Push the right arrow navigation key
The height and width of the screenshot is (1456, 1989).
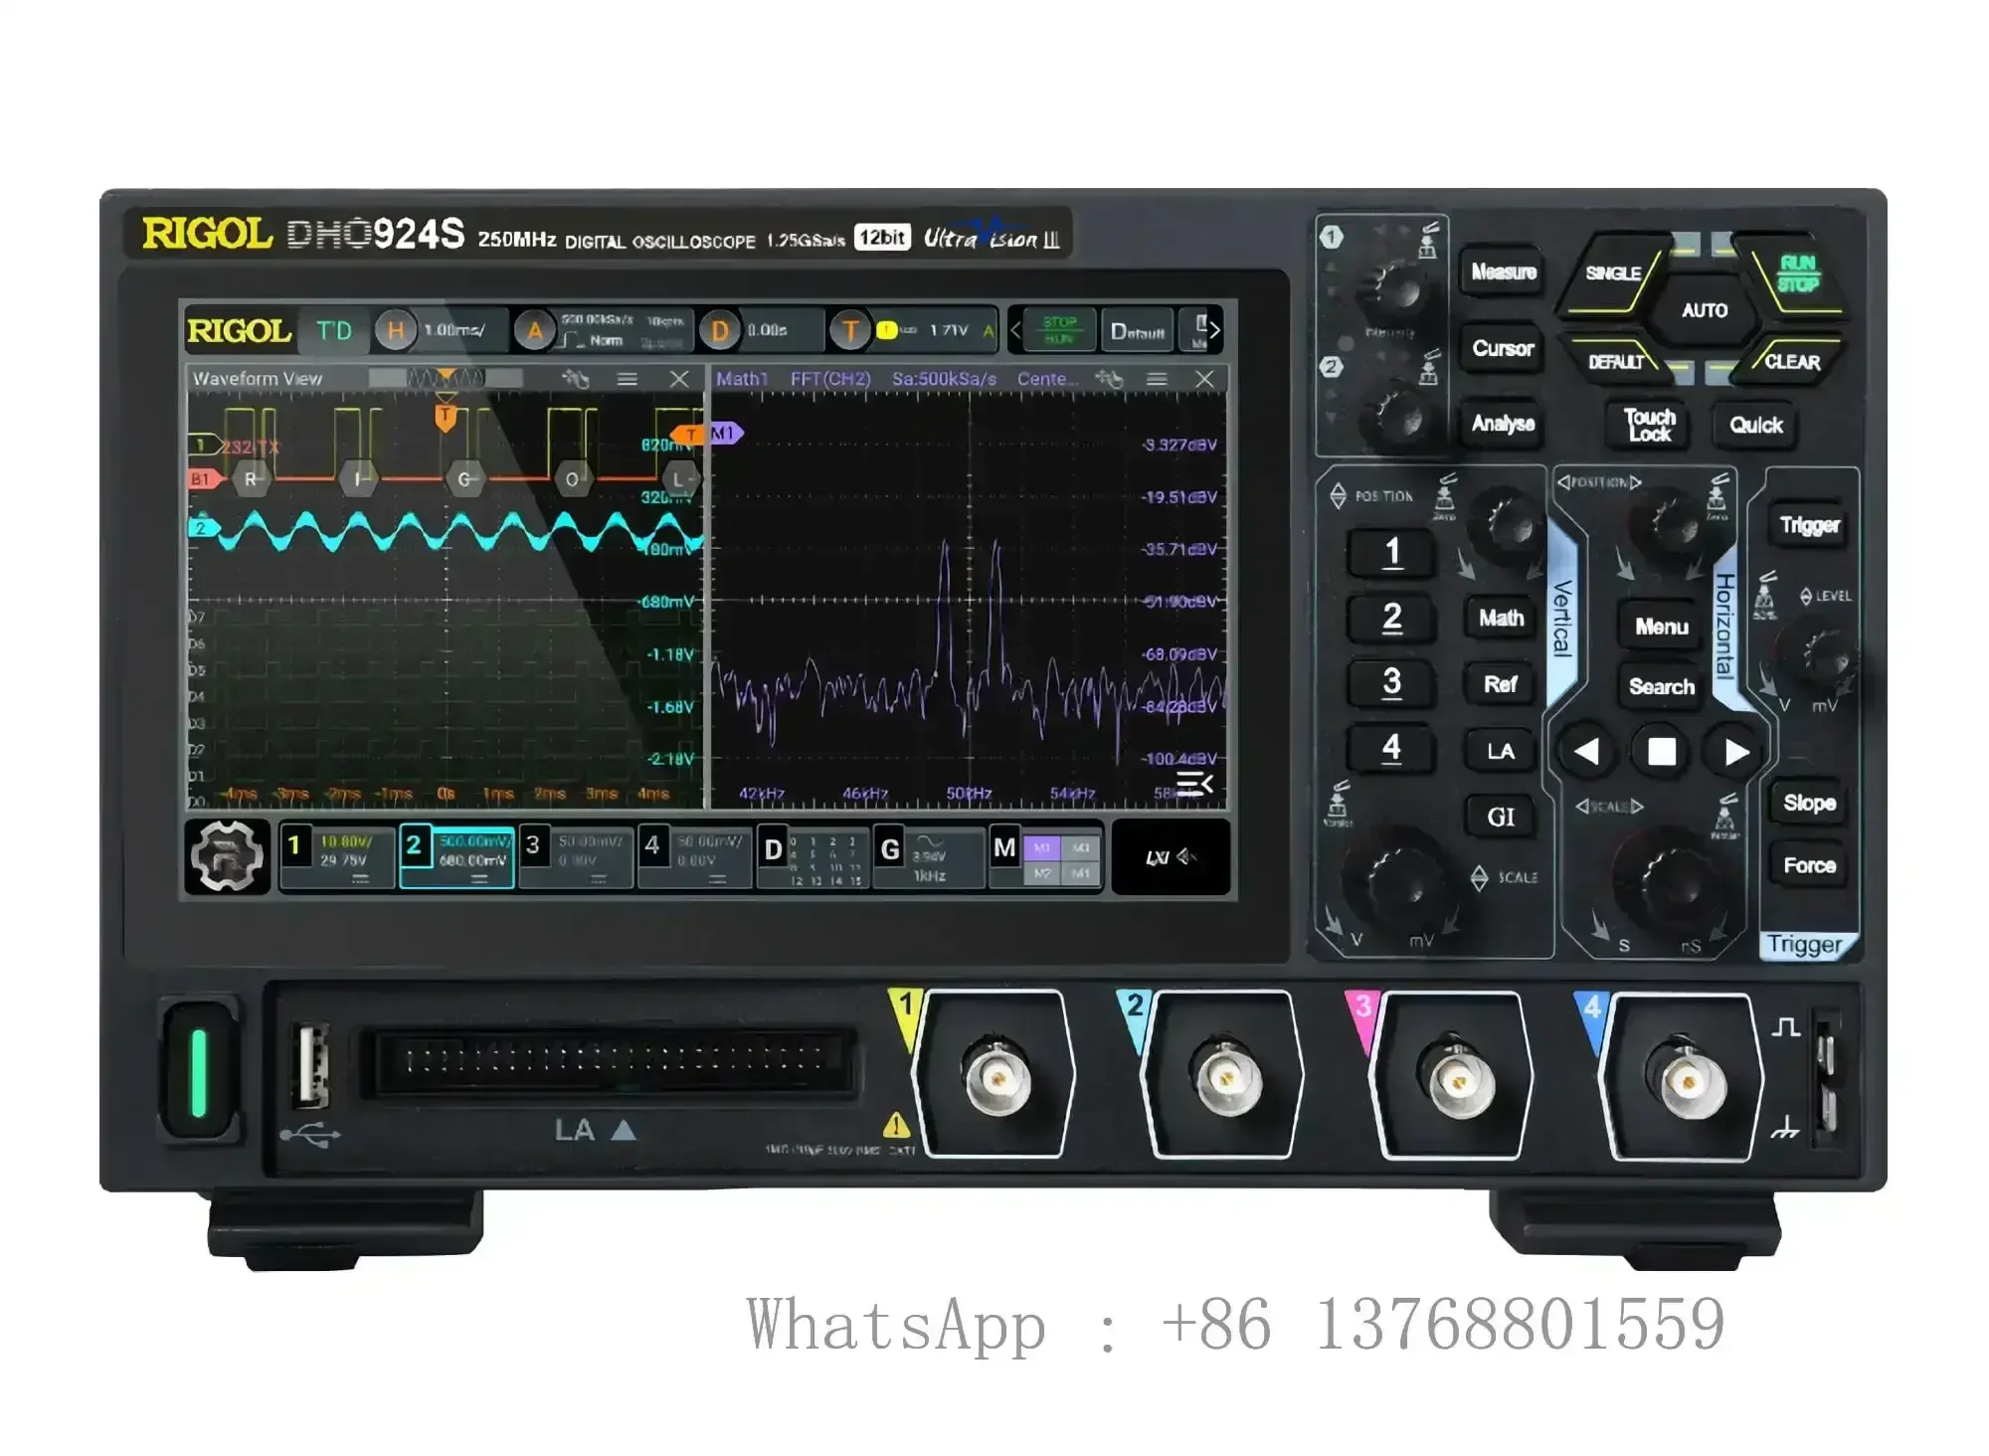pyautogui.click(x=1736, y=752)
